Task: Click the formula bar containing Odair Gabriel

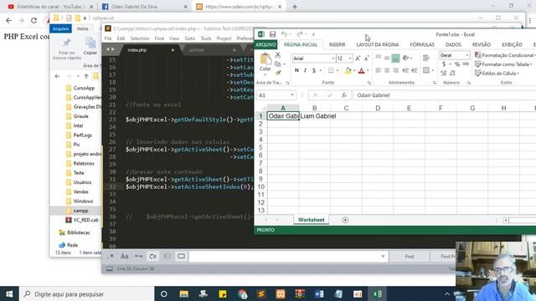Action: (x=444, y=95)
